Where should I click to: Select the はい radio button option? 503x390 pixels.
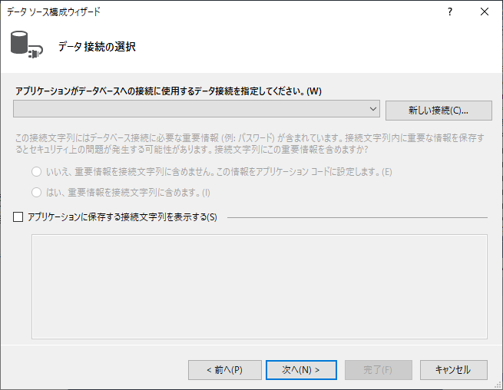pyautogui.click(x=37, y=192)
